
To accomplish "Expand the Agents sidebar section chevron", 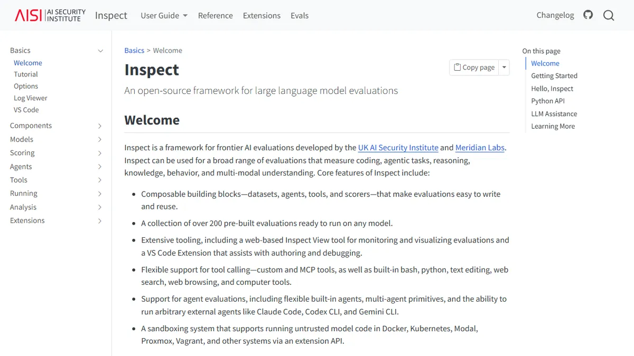I will coord(100,167).
